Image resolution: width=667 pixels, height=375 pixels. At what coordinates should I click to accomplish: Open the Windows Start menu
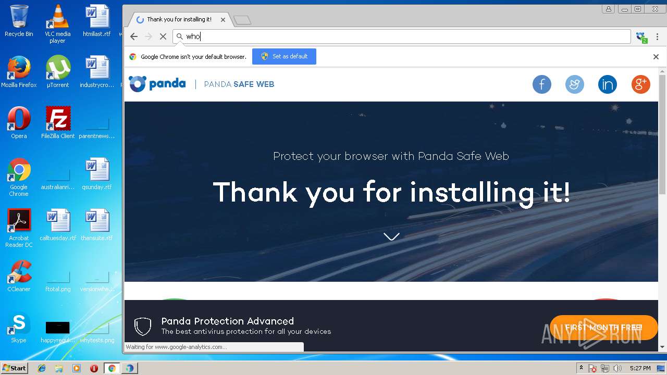pyautogui.click(x=14, y=368)
